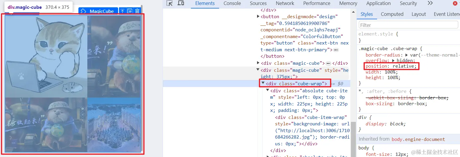Open the Layout sub-tab
The image size is (460, 157).
pyautogui.click(x=419, y=14)
